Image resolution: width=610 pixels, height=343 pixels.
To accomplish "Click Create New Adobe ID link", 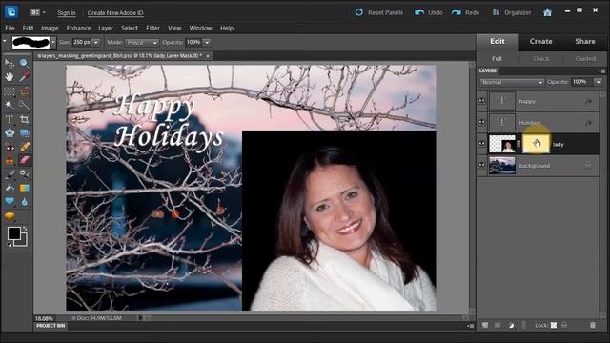I will coord(115,12).
